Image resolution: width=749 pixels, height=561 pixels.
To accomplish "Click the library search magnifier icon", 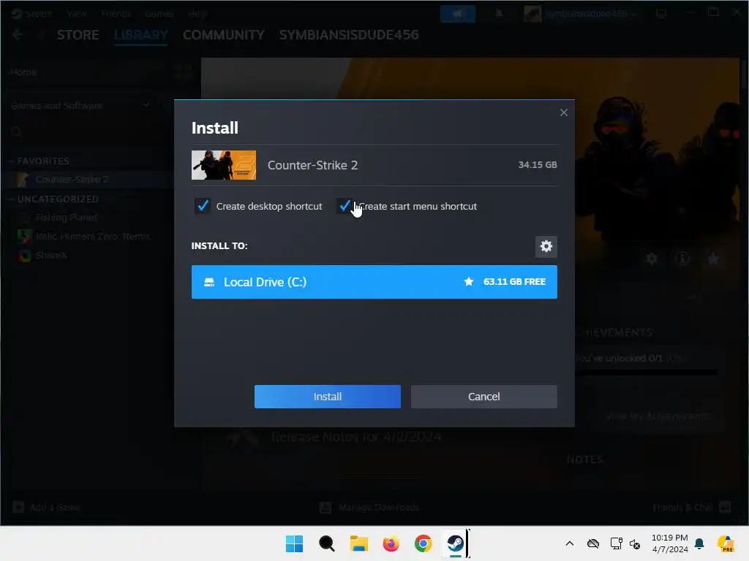I will (x=17, y=132).
